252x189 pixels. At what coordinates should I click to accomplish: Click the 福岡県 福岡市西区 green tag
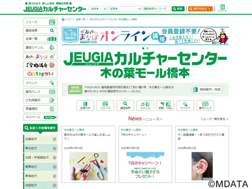coord(75,89)
